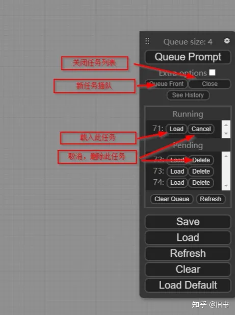The image size is (235, 315).
Task: Open See History list
Action: (188, 95)
